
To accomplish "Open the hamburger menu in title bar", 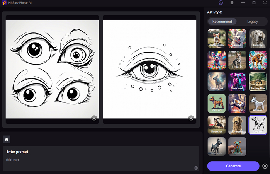I will [x=232, y=3].
